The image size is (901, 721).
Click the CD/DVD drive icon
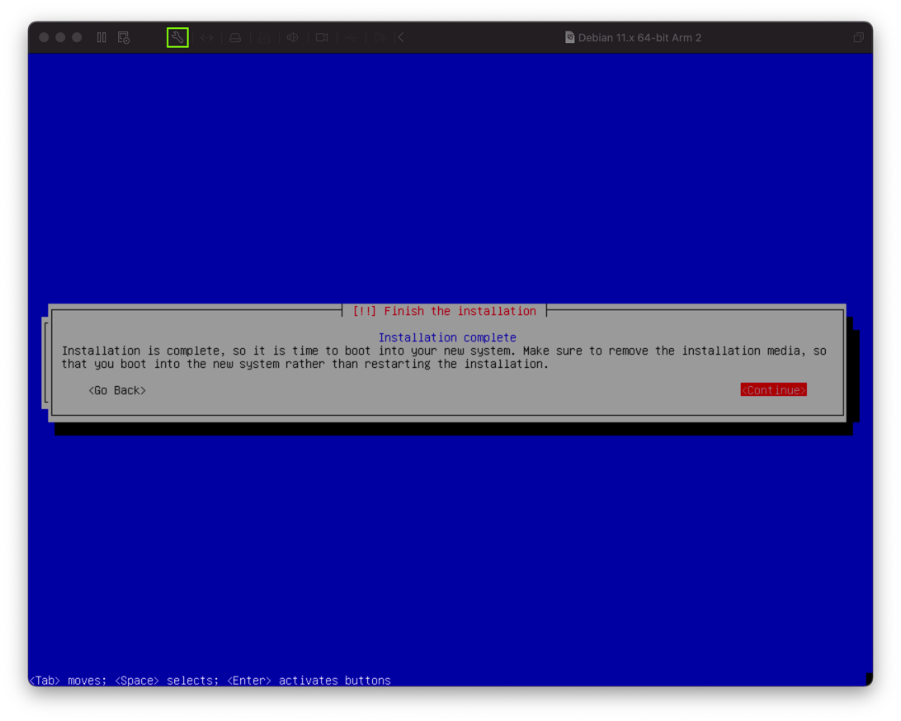tap(264, 37)
